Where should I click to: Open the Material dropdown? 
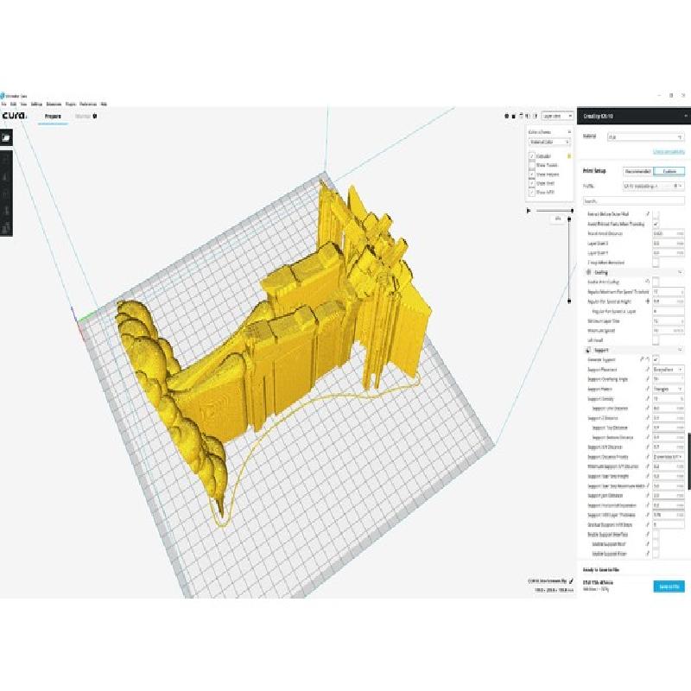645,137
